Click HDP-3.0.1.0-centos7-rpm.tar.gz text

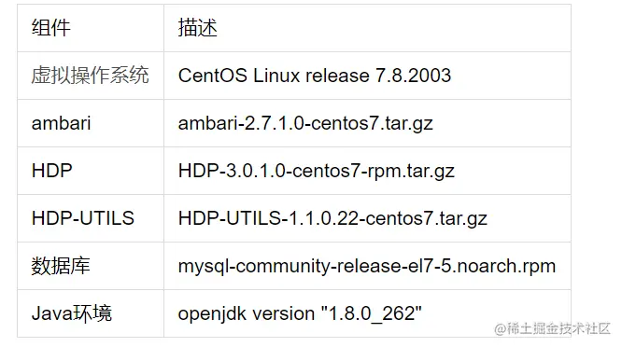coord(317,171)
